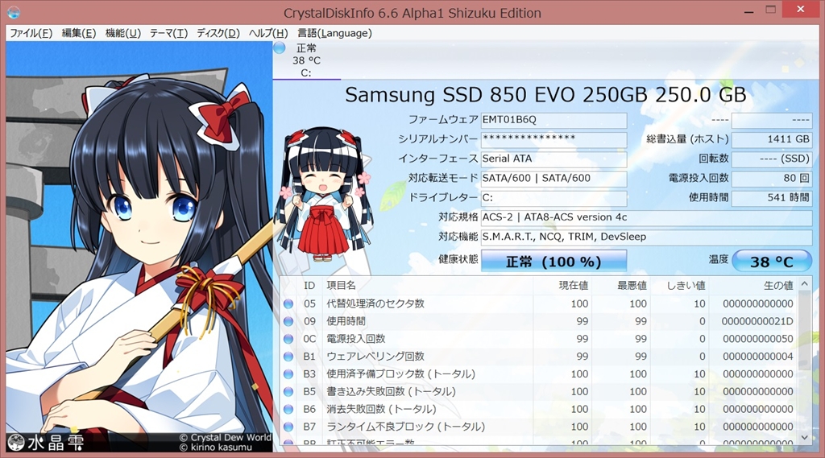Select the 電源投入回数 attribute row 0C
This screenshot has height=458, width=825.
pyautogui.click(x=539, y=339)
